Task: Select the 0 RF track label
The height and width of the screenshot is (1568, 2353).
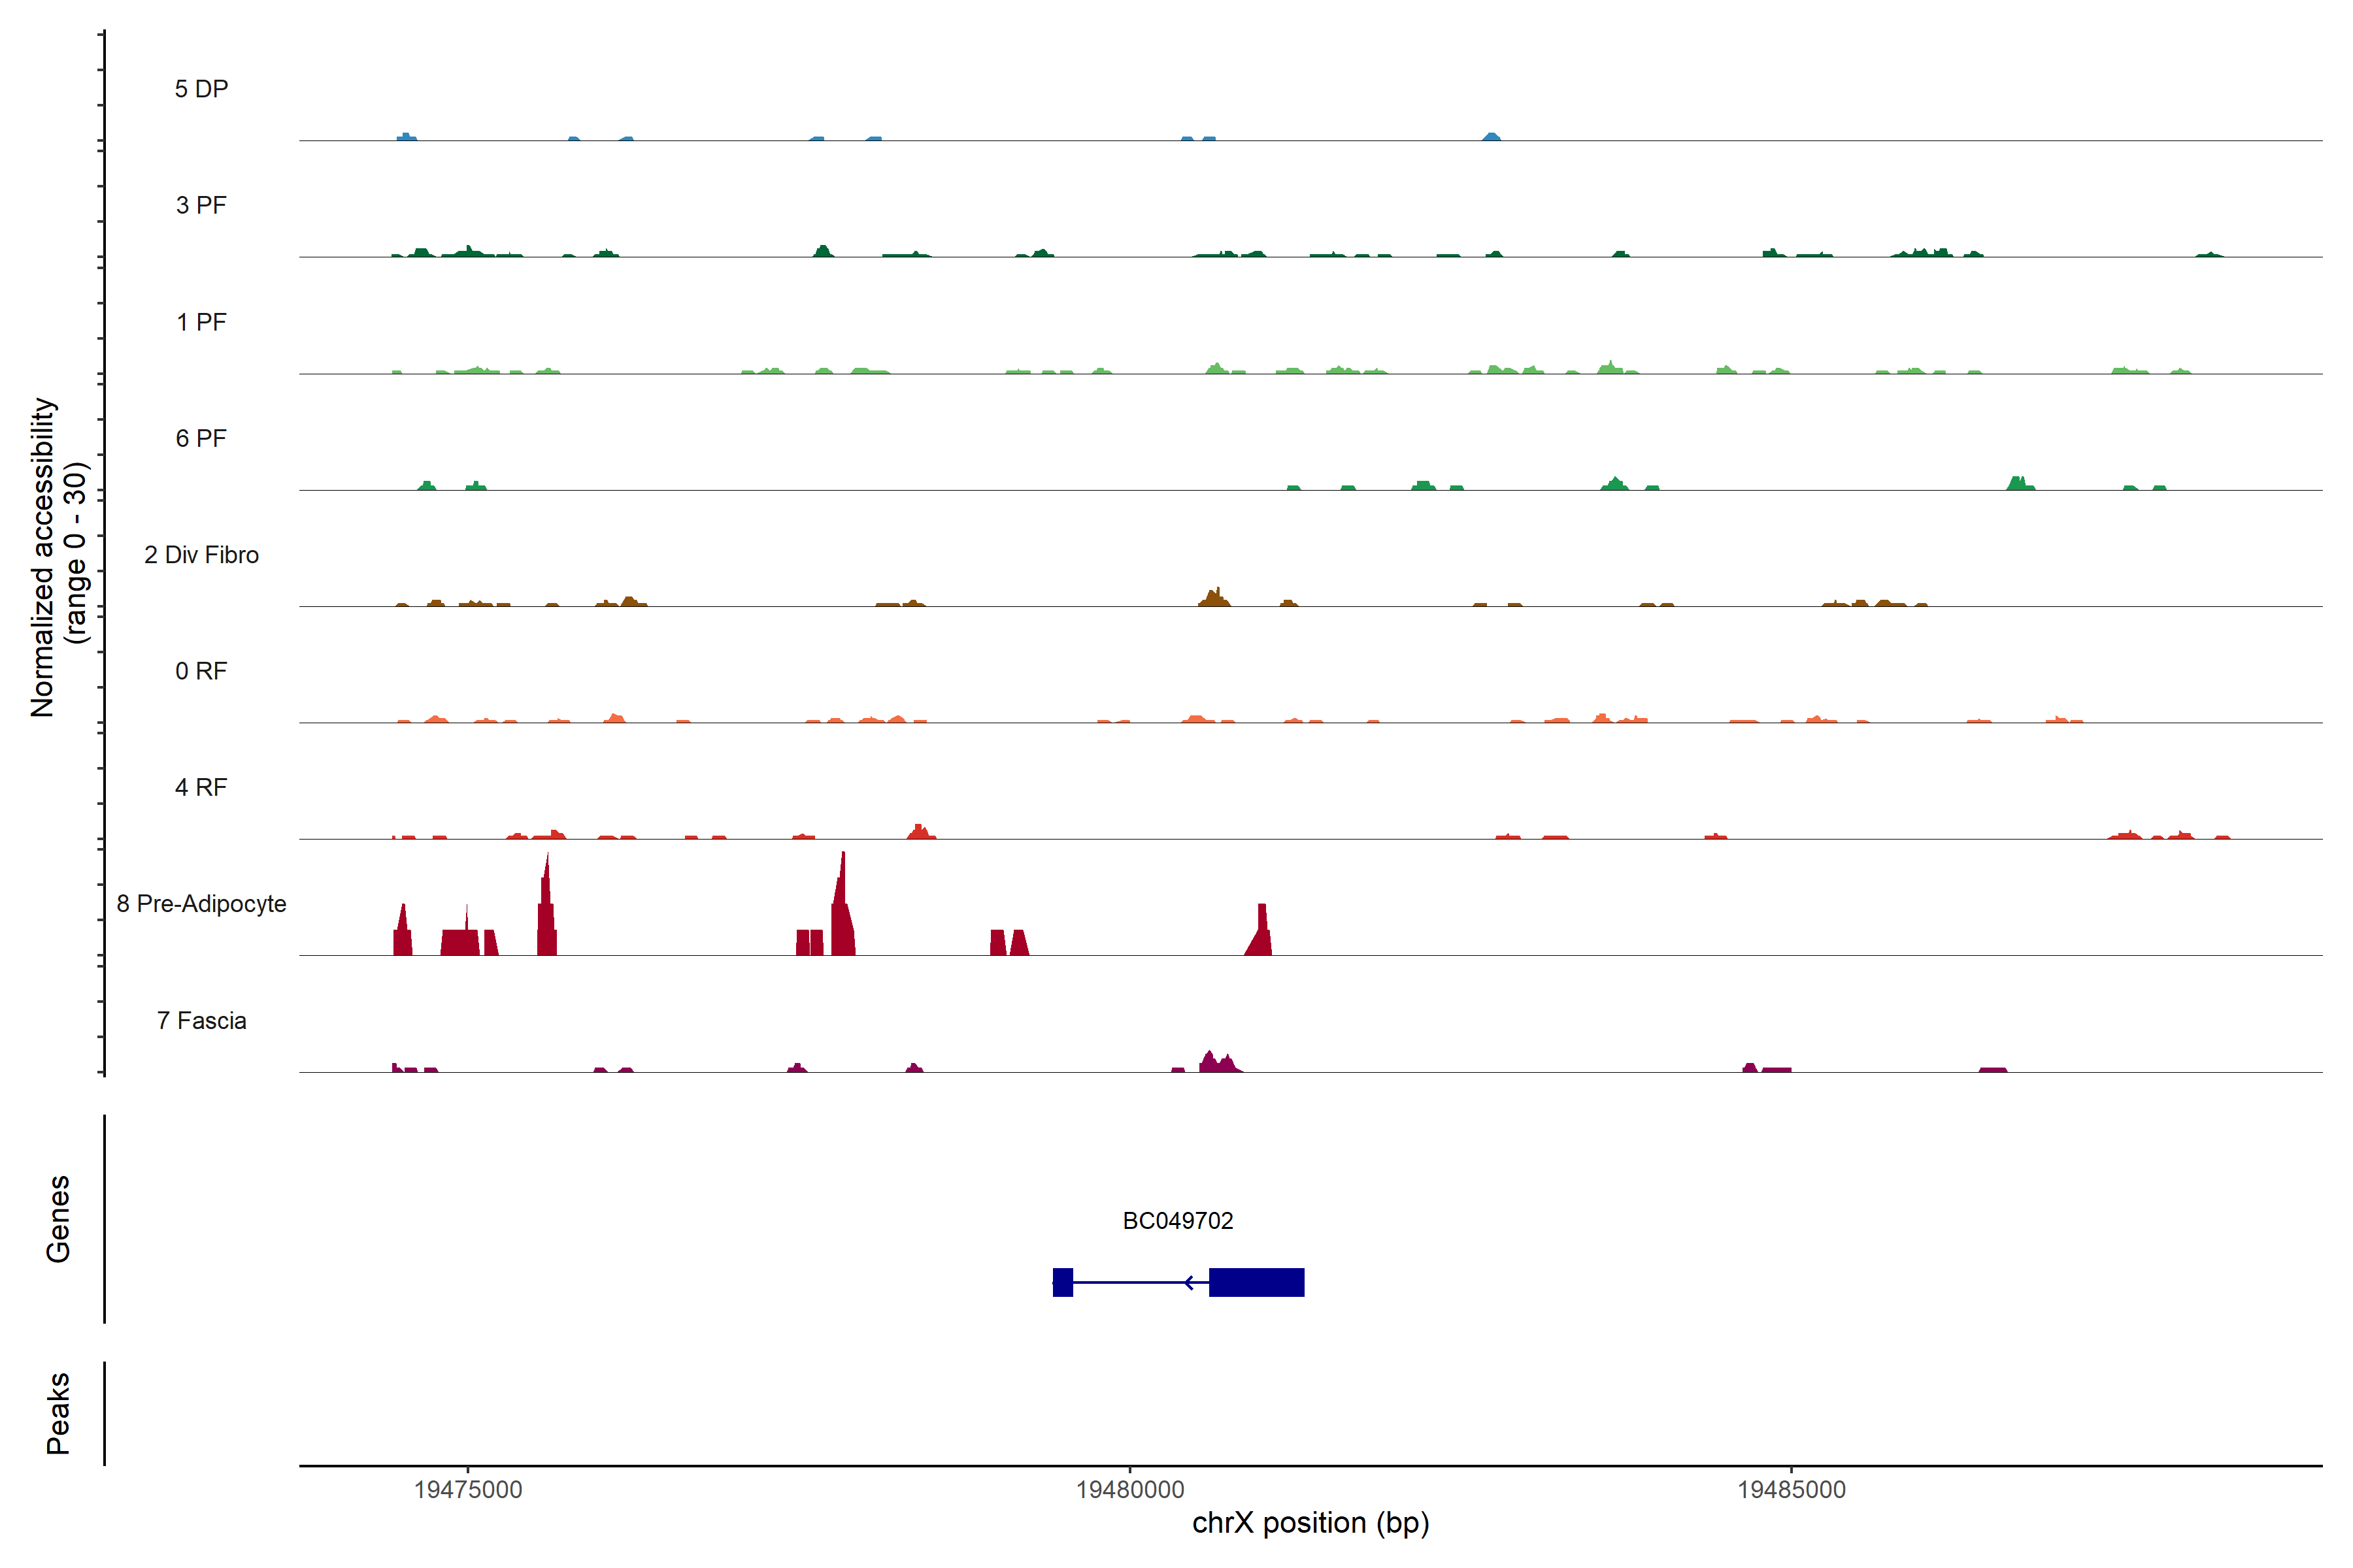Action: coord(201,671)
